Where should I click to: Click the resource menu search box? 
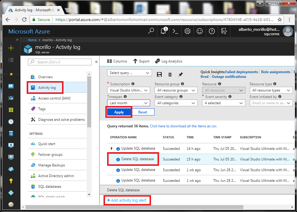pyautogui.click(x=60, y=62)
